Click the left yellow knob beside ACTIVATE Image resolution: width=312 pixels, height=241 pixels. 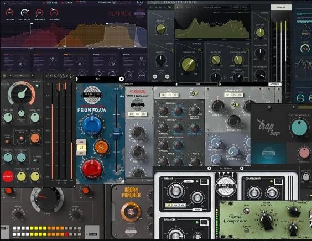tap(21, 176)
